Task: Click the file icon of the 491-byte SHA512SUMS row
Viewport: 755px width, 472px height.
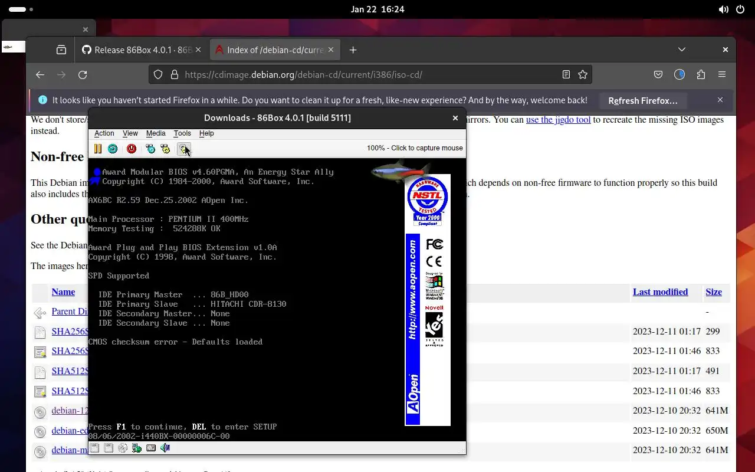Action: coord(40,372)
